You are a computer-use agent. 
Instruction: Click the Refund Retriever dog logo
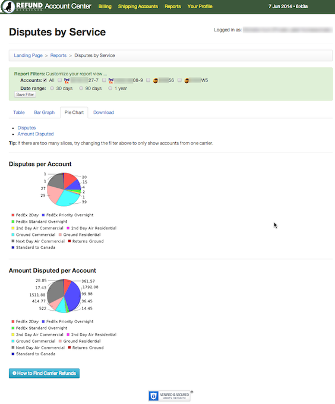pos(8,7)
